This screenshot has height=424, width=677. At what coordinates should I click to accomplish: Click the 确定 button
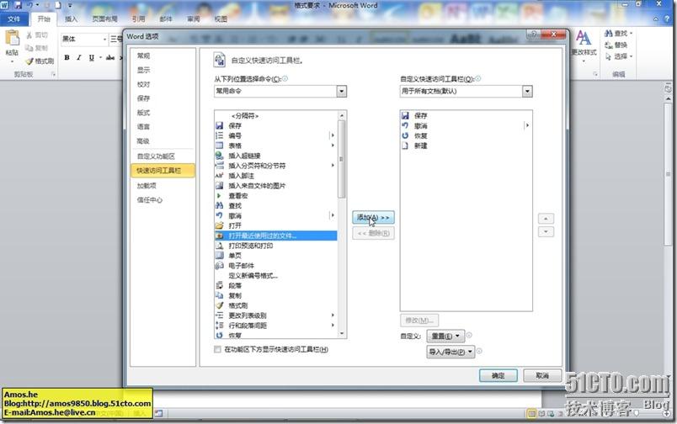(x=498, y=376)
